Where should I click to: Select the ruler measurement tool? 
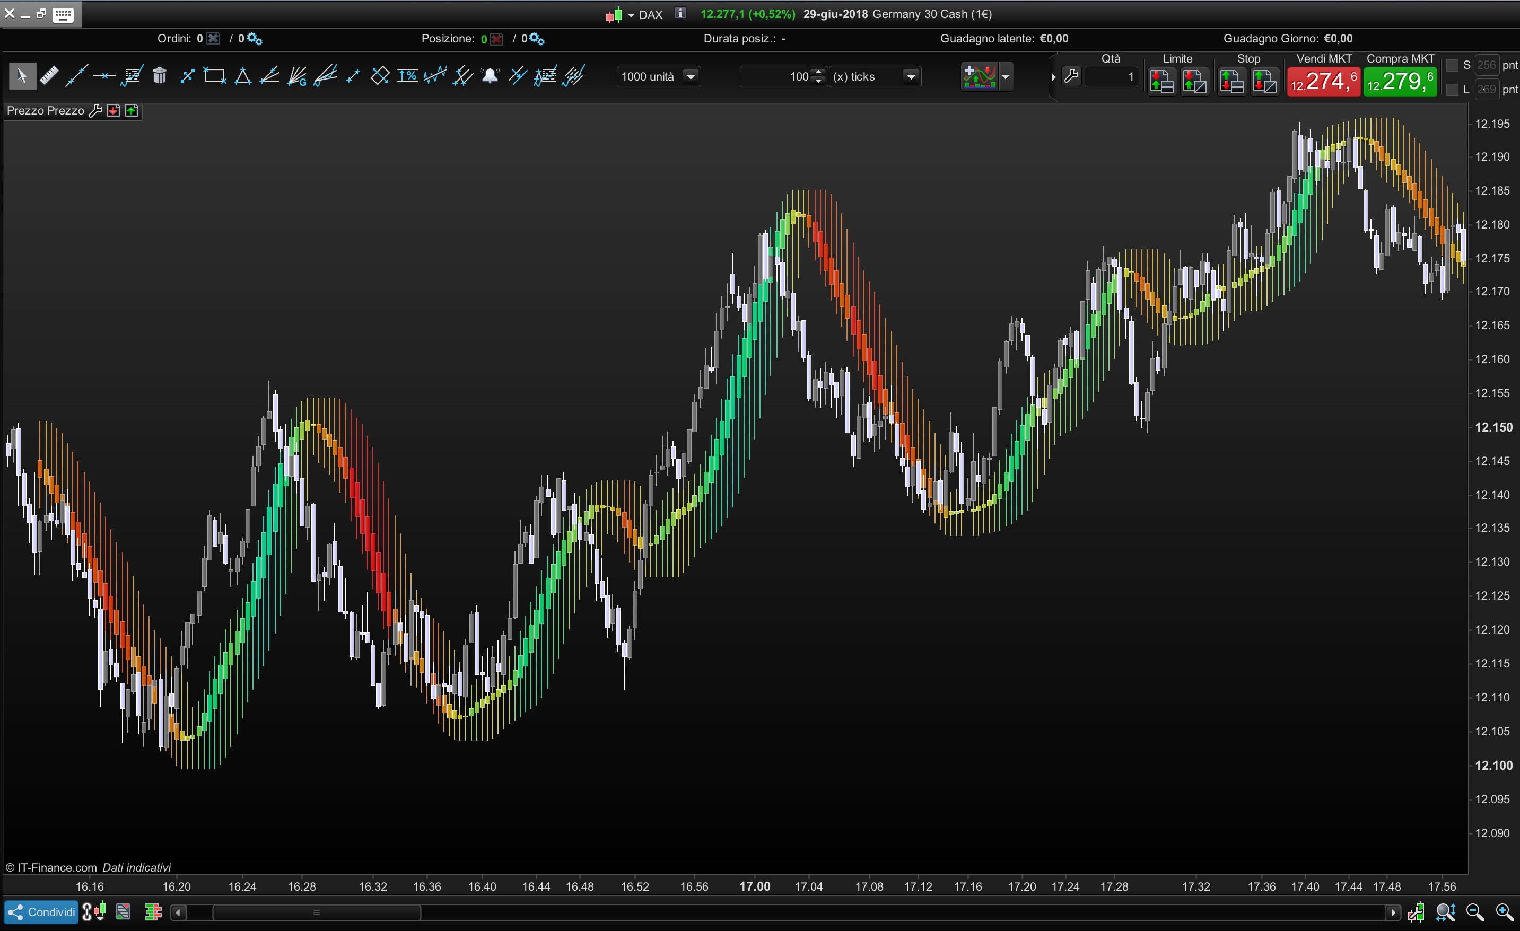[x=49, y=76]
